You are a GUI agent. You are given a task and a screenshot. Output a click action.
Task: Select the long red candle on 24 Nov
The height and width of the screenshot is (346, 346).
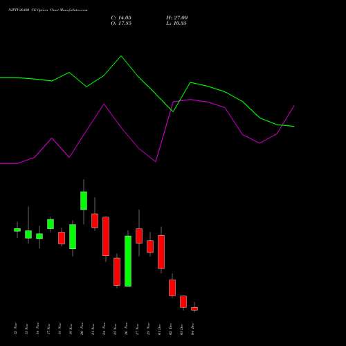pyautogui.click(x=106, y=236)
